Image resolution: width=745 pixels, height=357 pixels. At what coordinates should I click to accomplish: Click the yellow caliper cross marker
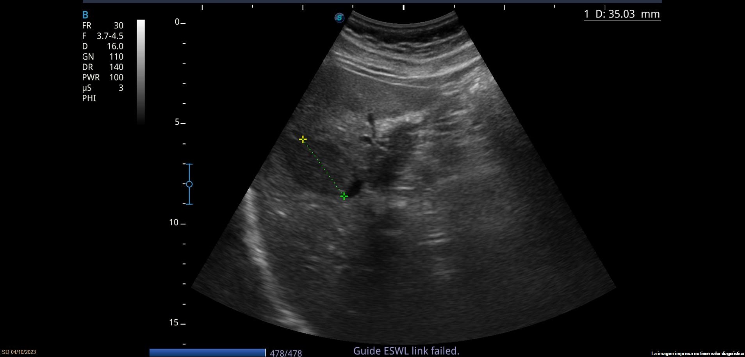303,139
